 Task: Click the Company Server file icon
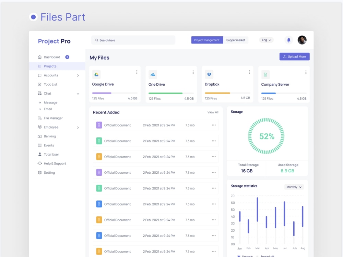(265, 74)
